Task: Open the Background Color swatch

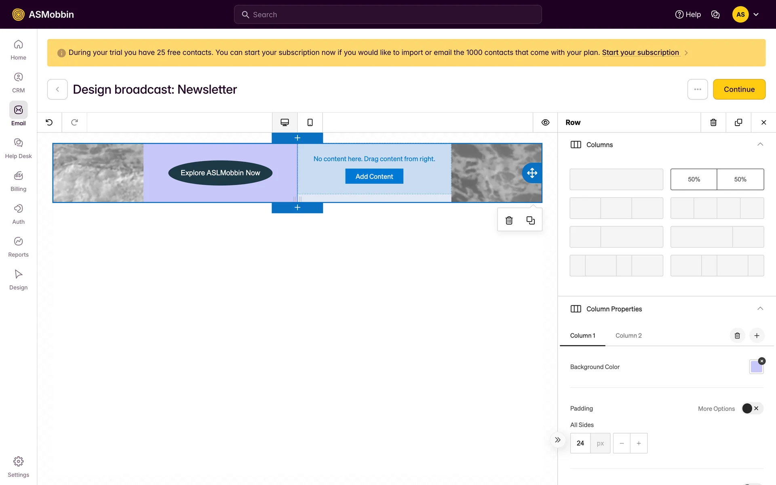Action: pyautogui.click(x=756, y=367)
